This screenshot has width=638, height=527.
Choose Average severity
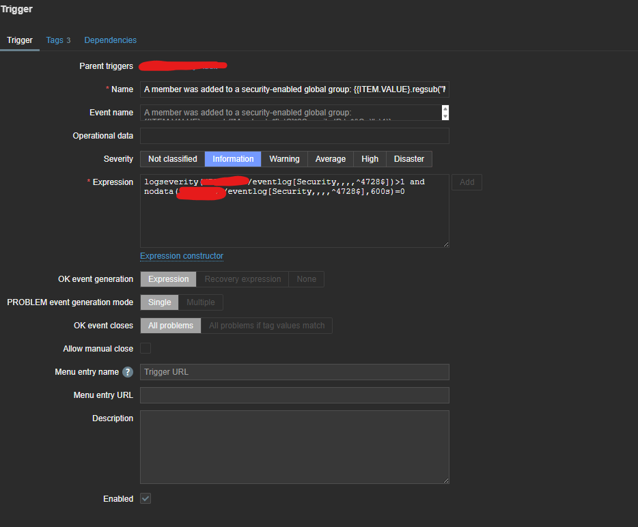331,159
